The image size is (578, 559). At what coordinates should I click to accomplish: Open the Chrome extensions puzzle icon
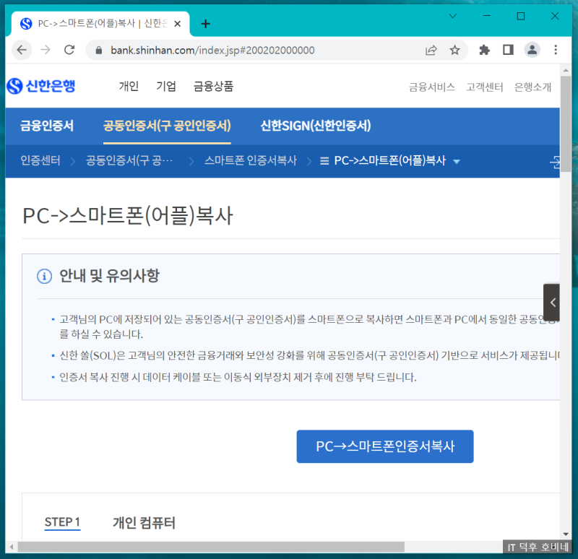pyautogui.click(x=484, y=50)
